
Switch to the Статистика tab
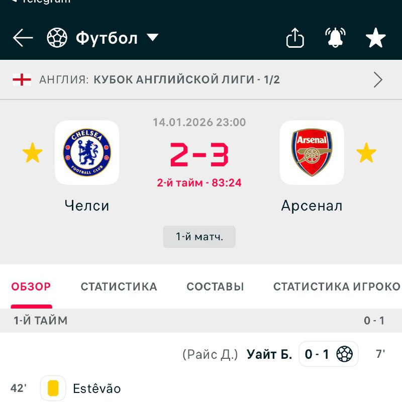(x=119, y=287)
